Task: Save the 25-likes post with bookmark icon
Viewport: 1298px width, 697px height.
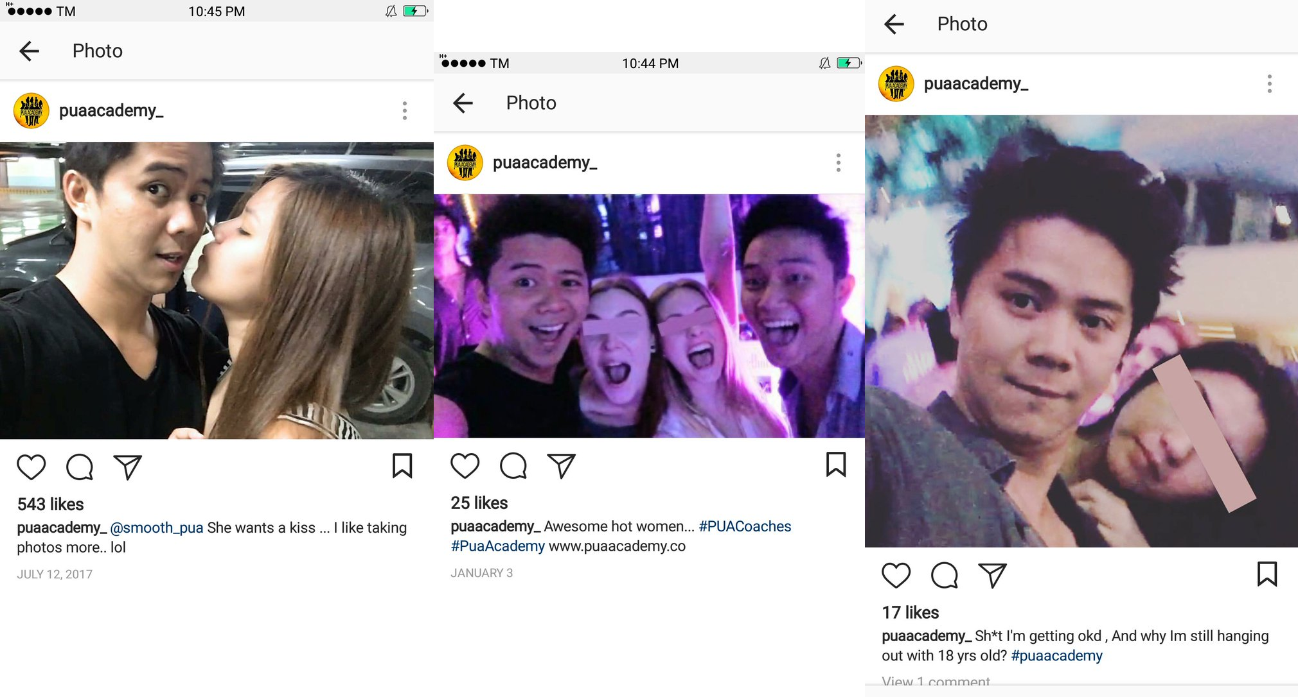Action: 835,465
